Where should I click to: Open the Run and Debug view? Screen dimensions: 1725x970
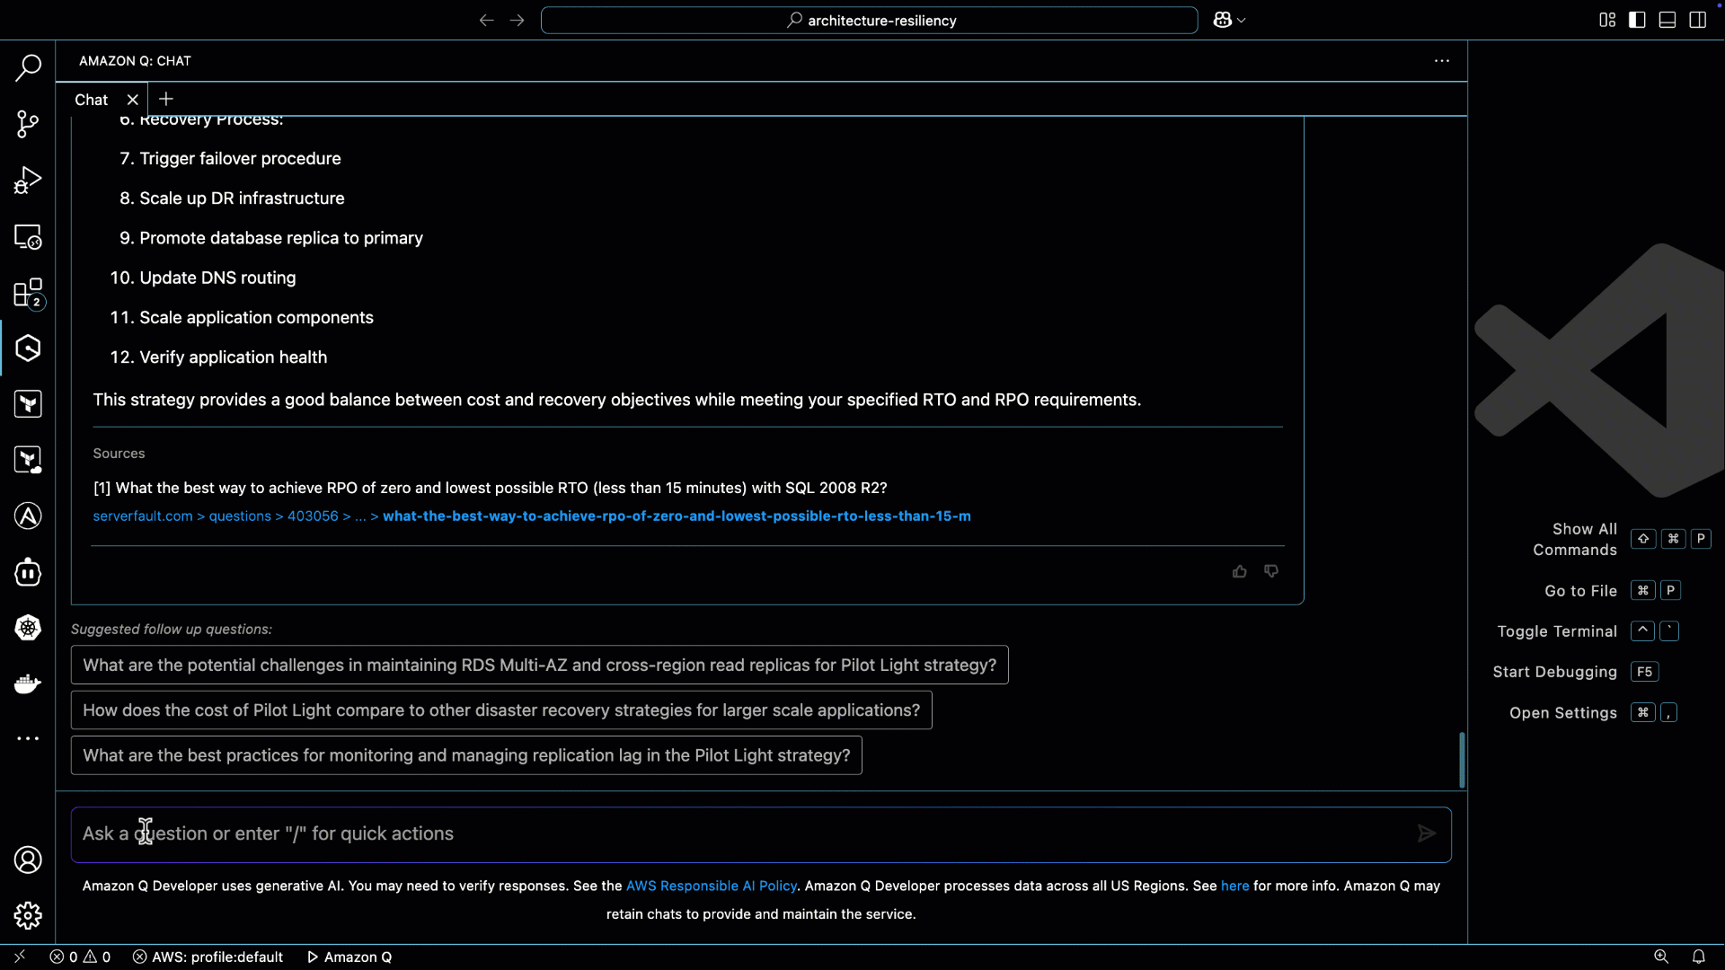[x=28, y=180]
